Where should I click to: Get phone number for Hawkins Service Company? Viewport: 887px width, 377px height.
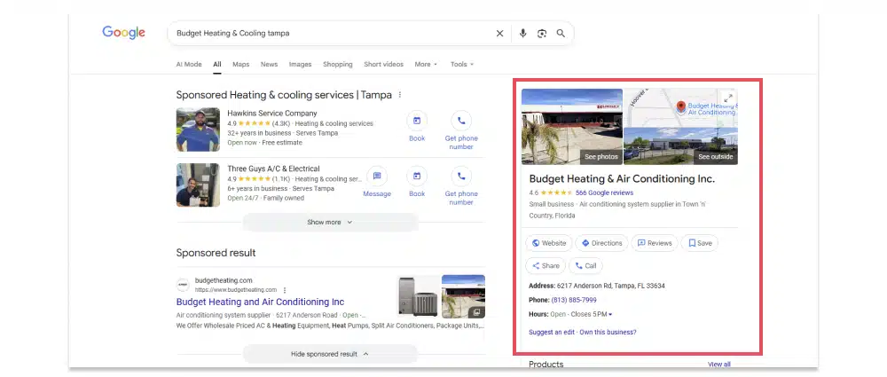point(461,122)
